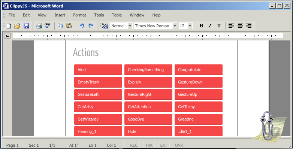Viewport: 293px width, 149px height.
Task: Click the New document icon
Action: tap(9, 26)
